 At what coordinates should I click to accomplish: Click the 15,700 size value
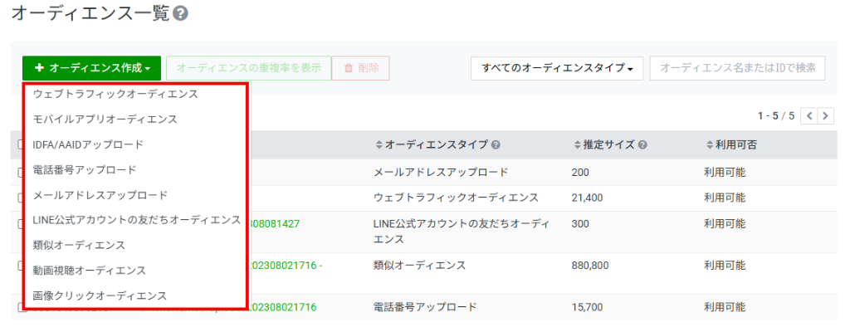pos(587,308)
